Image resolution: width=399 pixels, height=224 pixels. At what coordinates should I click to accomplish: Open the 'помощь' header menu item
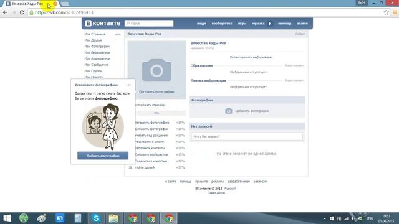point(284,24)
